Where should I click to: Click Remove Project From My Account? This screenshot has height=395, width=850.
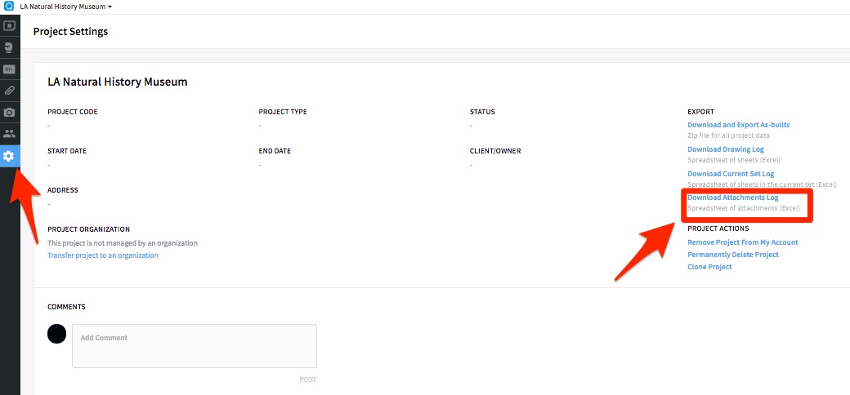pyautogui.click(x=743, y=242)
